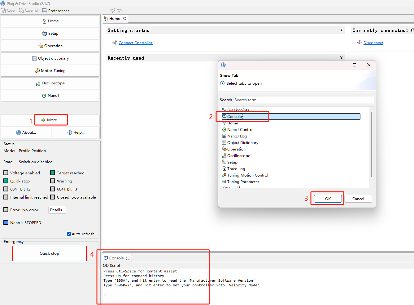This screenshot has height=305, width=414.
Task: Open Preferences from the toolbar
Action: tap(56, 11)
